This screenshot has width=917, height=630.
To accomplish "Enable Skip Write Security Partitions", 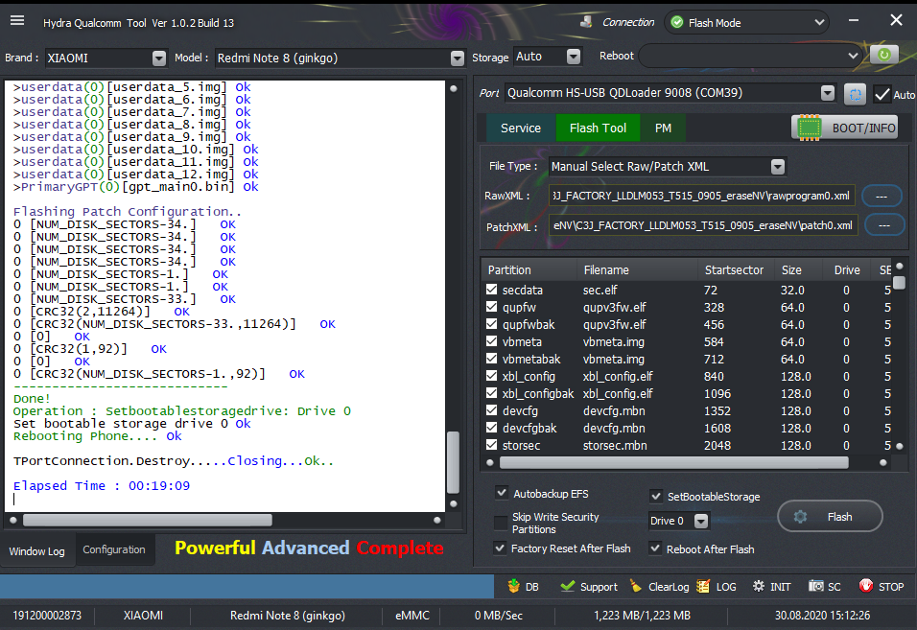I will [501, 523].
